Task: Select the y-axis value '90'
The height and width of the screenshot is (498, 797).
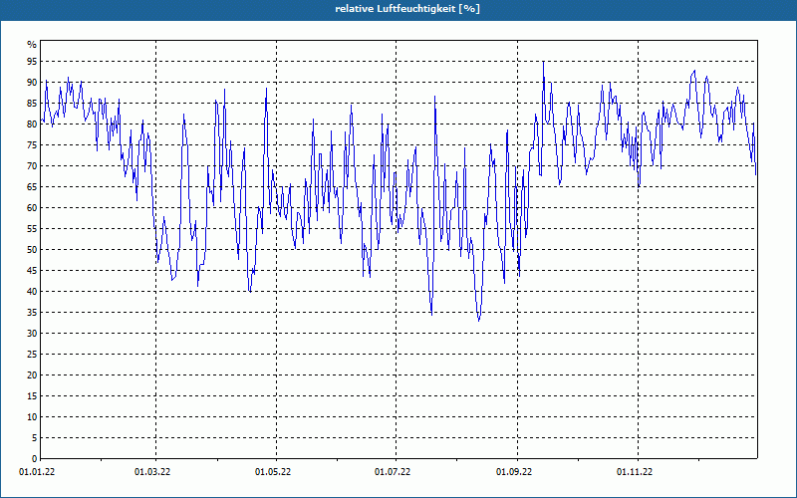Action: (32, 83)
